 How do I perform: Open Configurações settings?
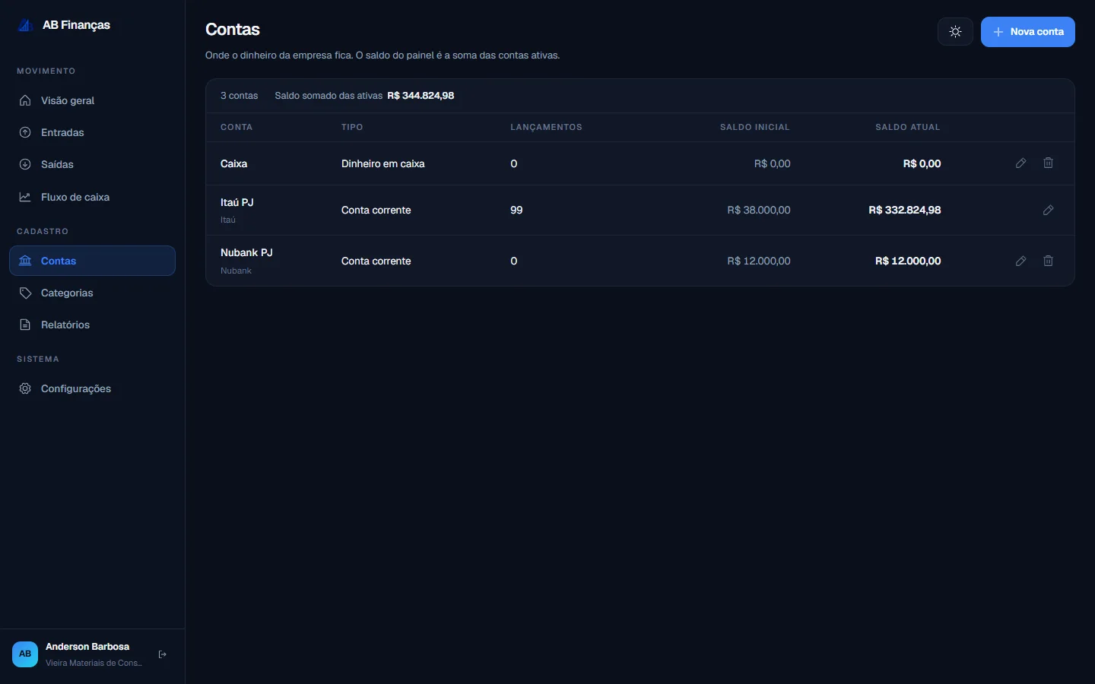click(92, 388)
